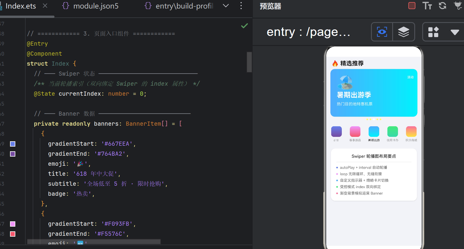Image resolution: width=464 pixels, height=249 pixels.
Task: Click the '受控模式 index 双向绑定' line
Action: click(x=360, y=187)
